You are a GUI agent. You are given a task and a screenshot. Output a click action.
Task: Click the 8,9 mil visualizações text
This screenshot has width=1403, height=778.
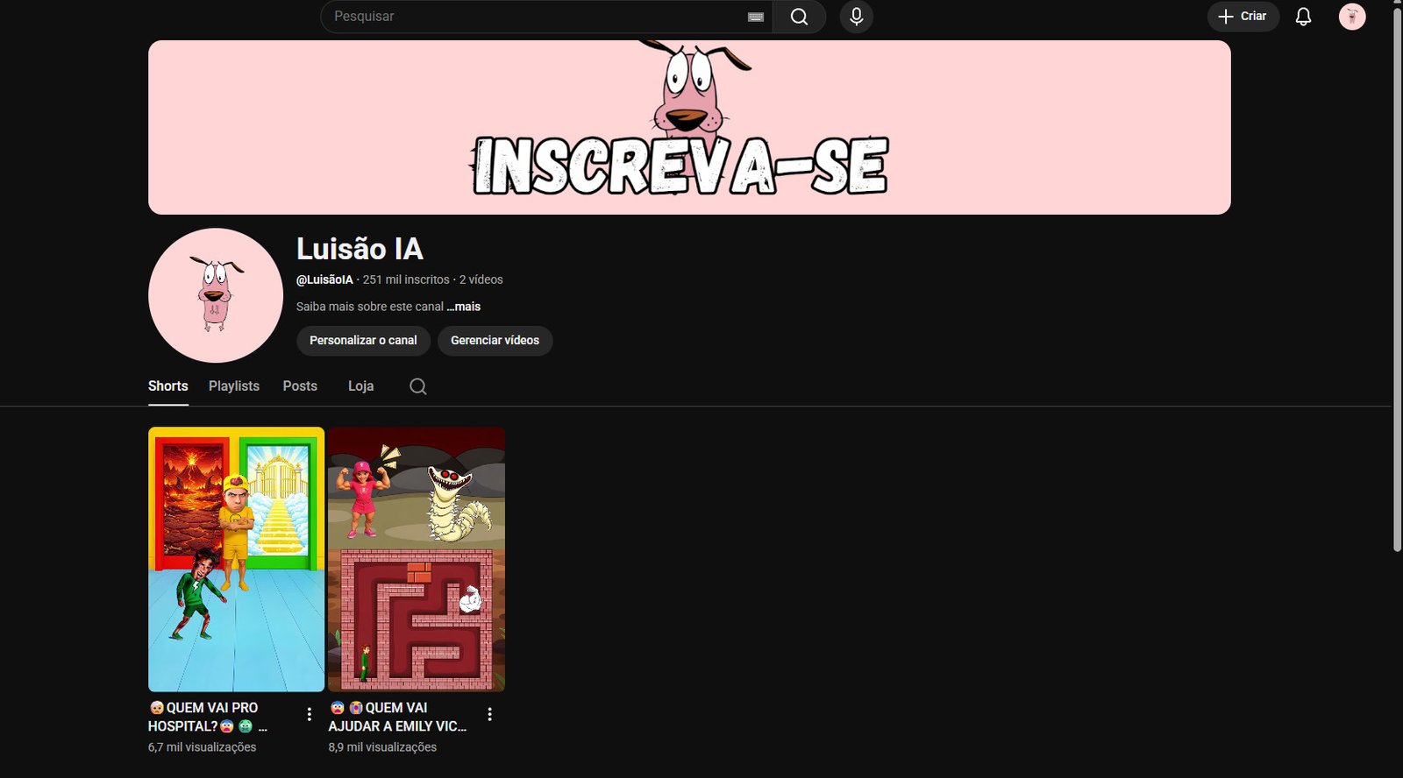pyautogui.click(x=382, y=747)
